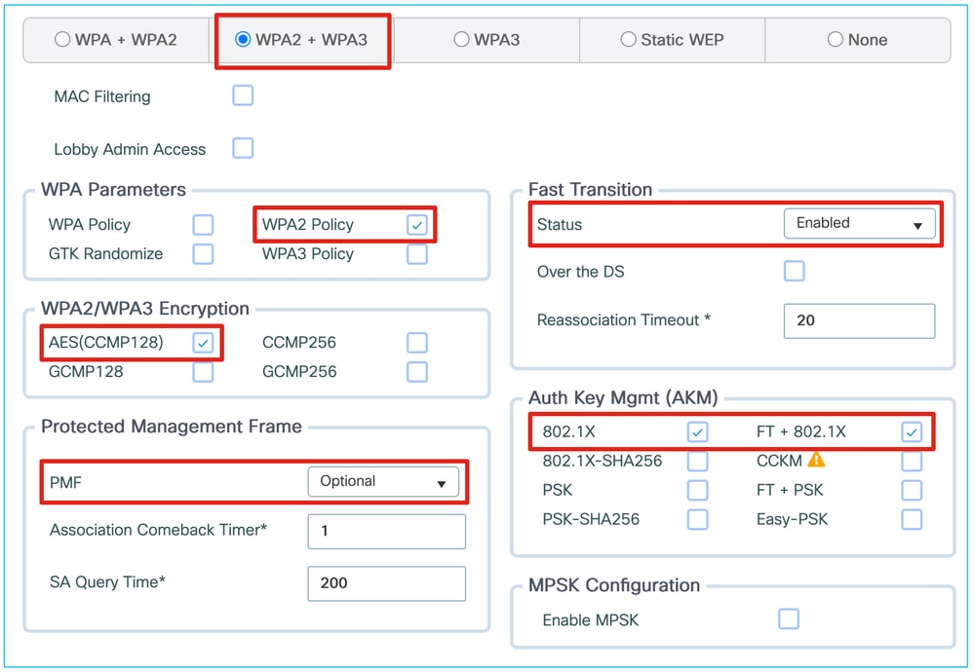Select the Static WEP radio option

click(x=628, y=40)
